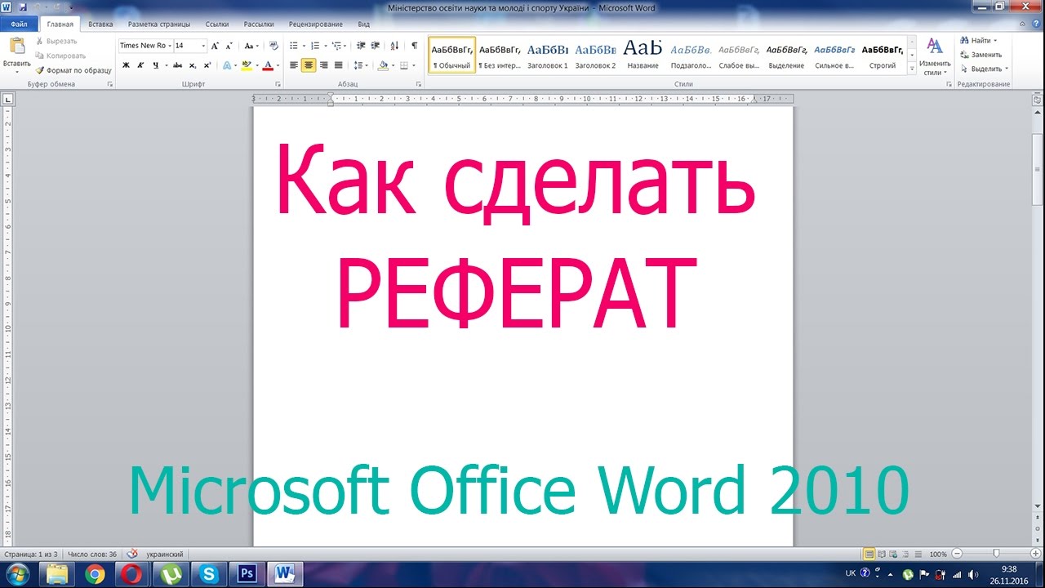Switch to the Вставка tab
Screen dimensions: 1045x588
coord(100,24)
